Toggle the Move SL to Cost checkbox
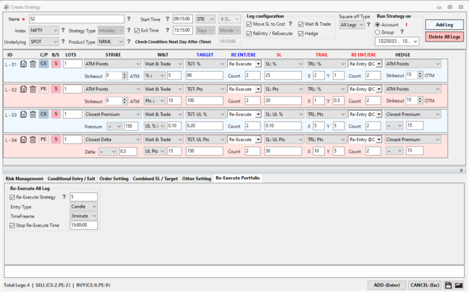Viewport: 469px width, 292px height. 249,24
